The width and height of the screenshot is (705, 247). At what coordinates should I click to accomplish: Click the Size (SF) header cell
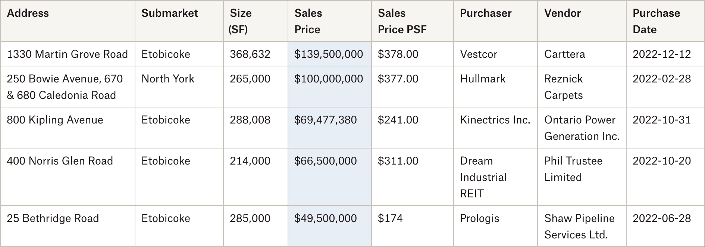(256, 21)
